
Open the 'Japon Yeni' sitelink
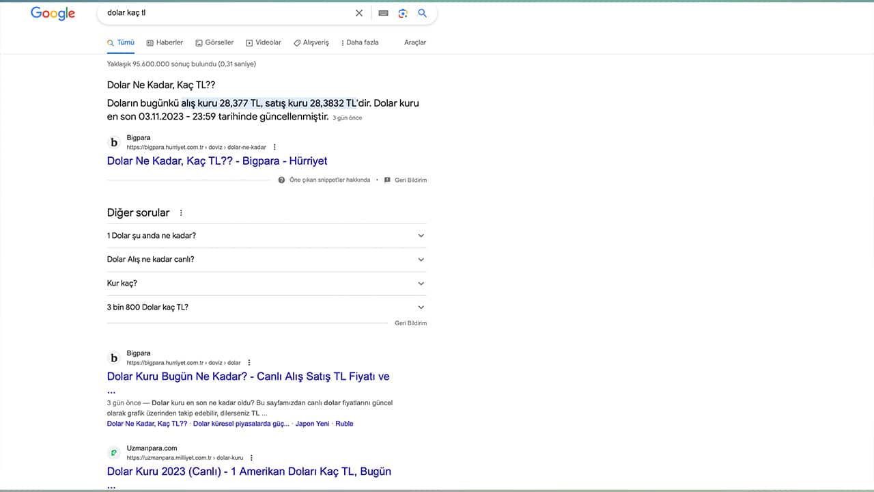coord(313,424)
